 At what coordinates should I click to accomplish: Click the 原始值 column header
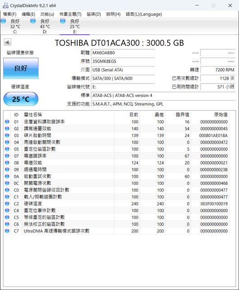coord(221,115)
